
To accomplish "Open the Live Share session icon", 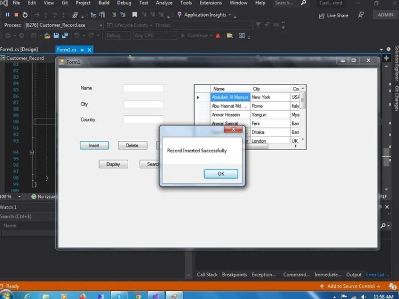I will pyautogui.click(x=321, y=16).
